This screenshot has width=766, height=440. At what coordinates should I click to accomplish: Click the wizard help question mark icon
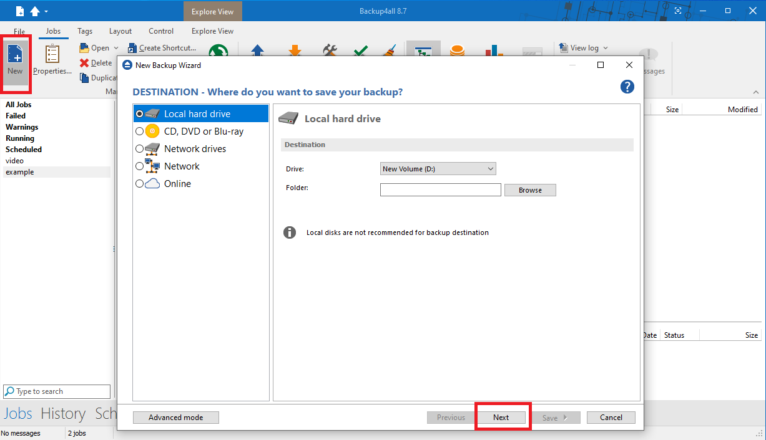click(x=627, y=87)
